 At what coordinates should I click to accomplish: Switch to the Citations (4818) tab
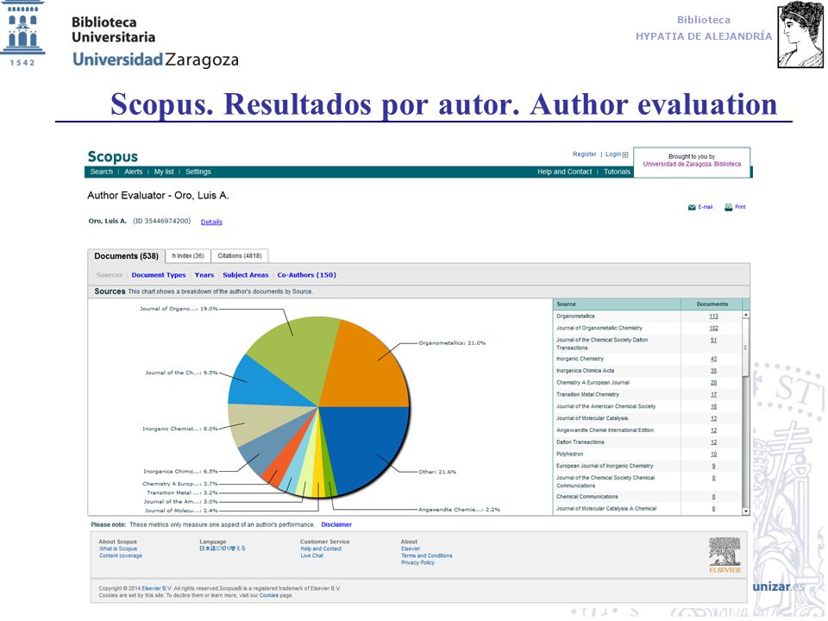pyautogui.click(x=240, y=255)
